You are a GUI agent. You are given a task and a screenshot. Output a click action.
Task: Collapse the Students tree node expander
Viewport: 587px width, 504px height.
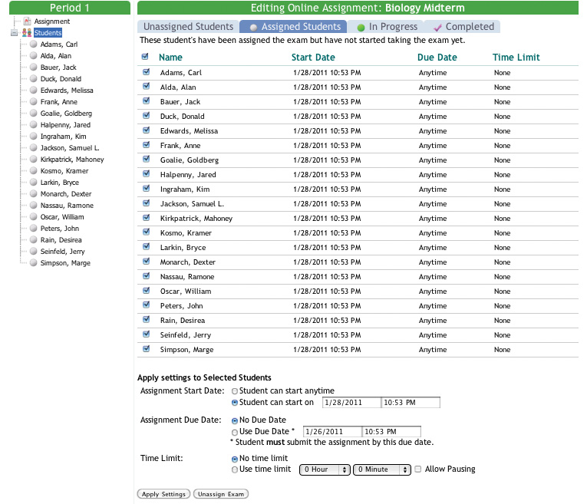coord(15,33)
